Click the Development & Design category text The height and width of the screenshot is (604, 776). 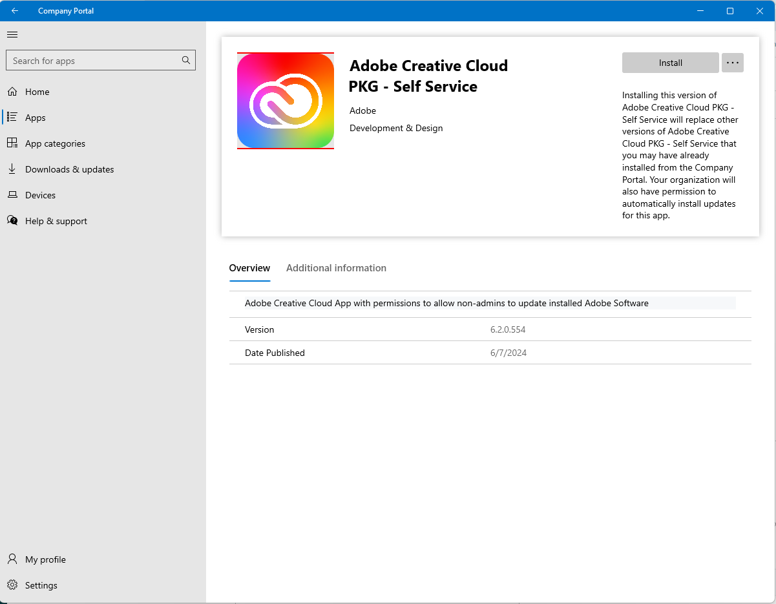click(396, 128)
